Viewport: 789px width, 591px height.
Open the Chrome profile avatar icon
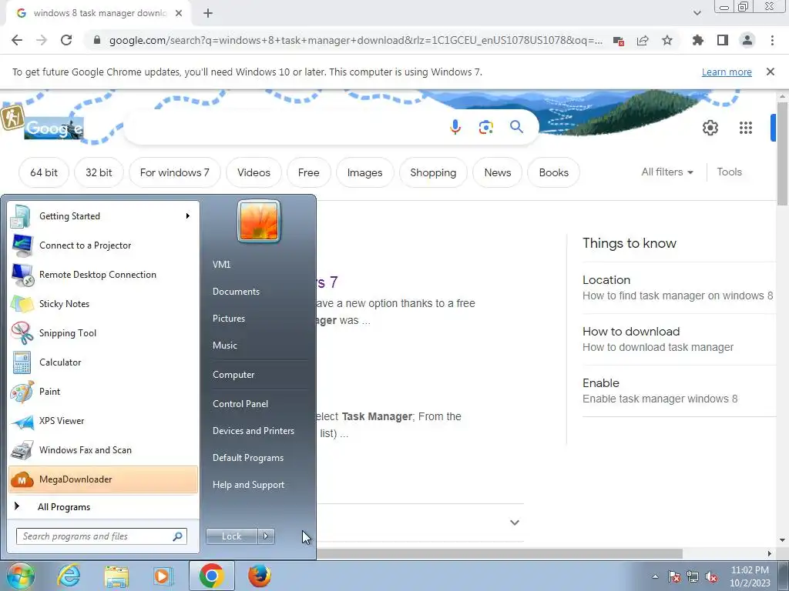tap(747, 40)
